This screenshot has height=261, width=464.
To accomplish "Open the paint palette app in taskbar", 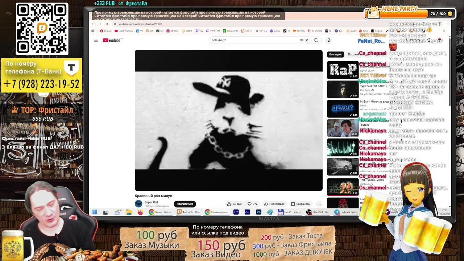I will click(x=270, y=212).
